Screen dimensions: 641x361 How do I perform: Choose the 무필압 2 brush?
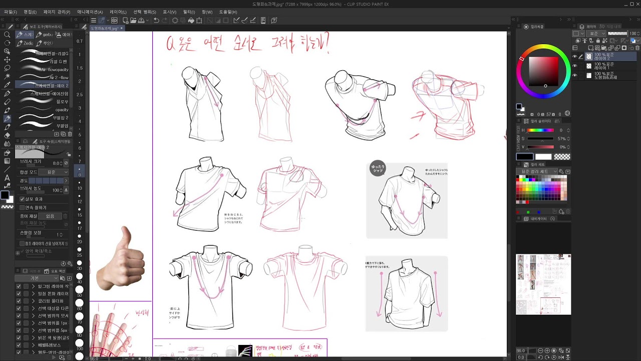[x=43, y=118]
